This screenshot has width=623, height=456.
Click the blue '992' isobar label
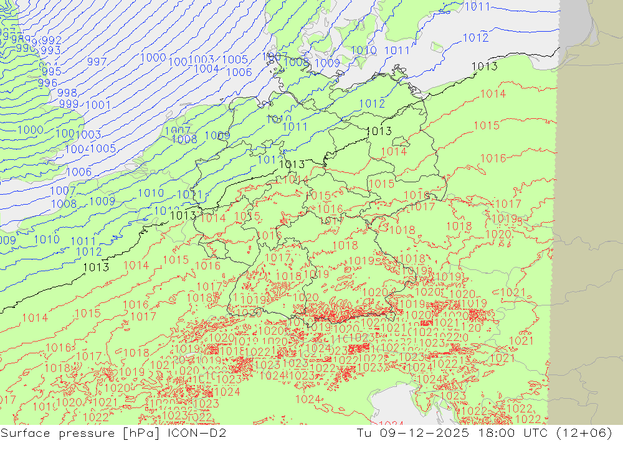[51, 40]
